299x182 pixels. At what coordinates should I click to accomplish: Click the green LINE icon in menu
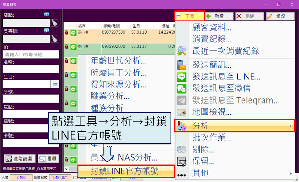(182, 77)
